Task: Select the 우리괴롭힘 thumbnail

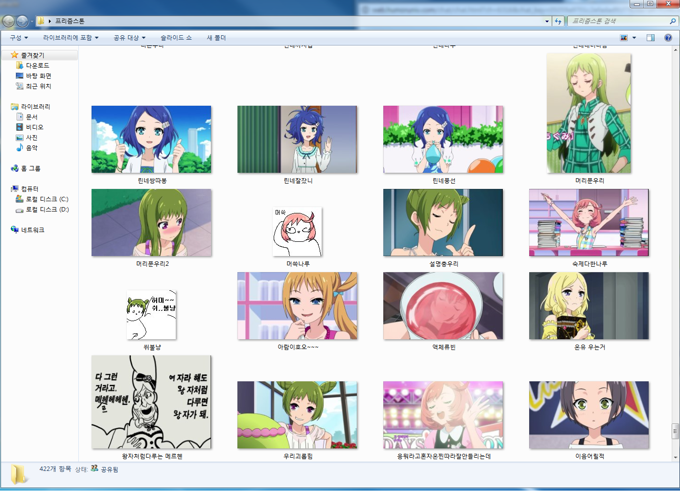Action: [x=297, y=415]
